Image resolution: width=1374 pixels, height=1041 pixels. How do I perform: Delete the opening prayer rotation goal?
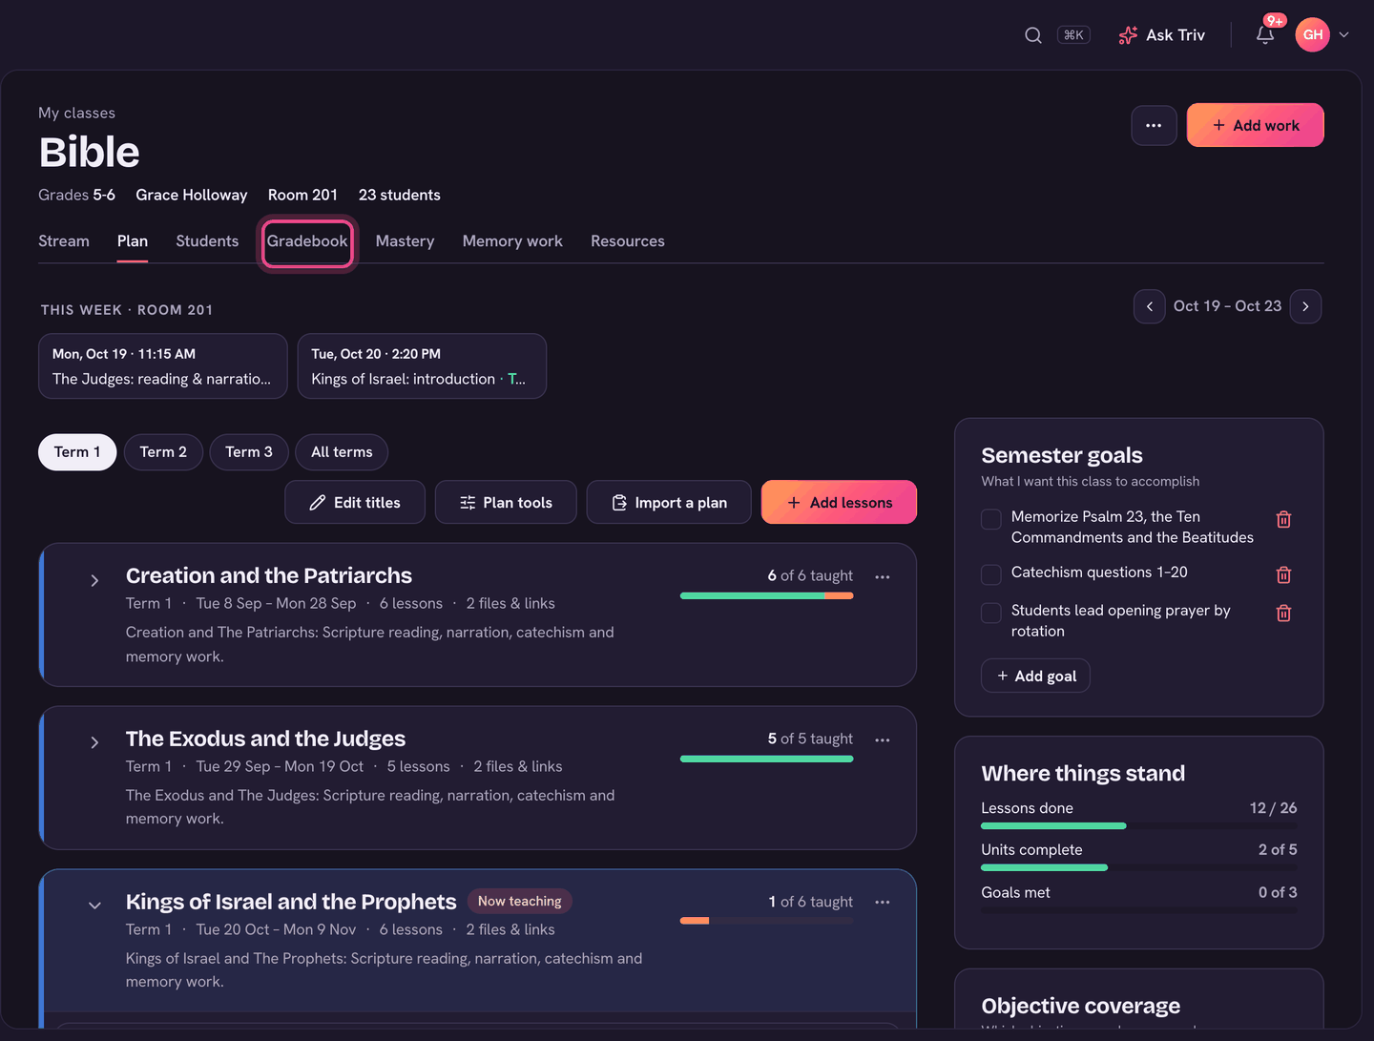pos(1283,613)
